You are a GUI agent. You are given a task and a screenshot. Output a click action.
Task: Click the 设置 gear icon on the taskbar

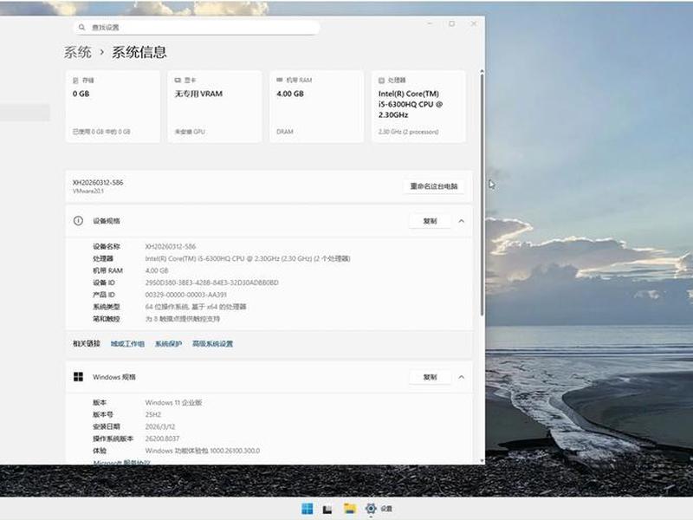coord(371,509)
